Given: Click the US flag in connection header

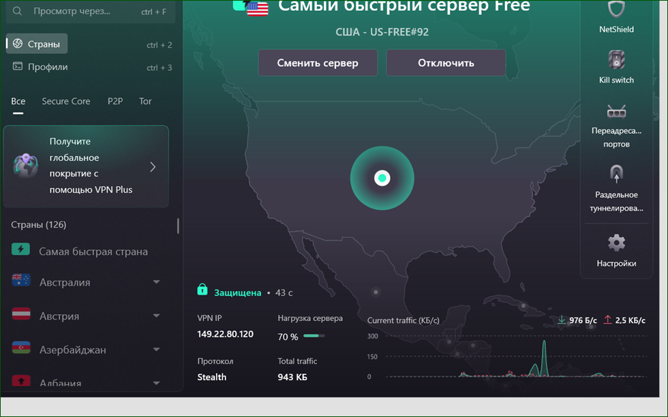Looking at the screenshot, I should coord(258,9).
